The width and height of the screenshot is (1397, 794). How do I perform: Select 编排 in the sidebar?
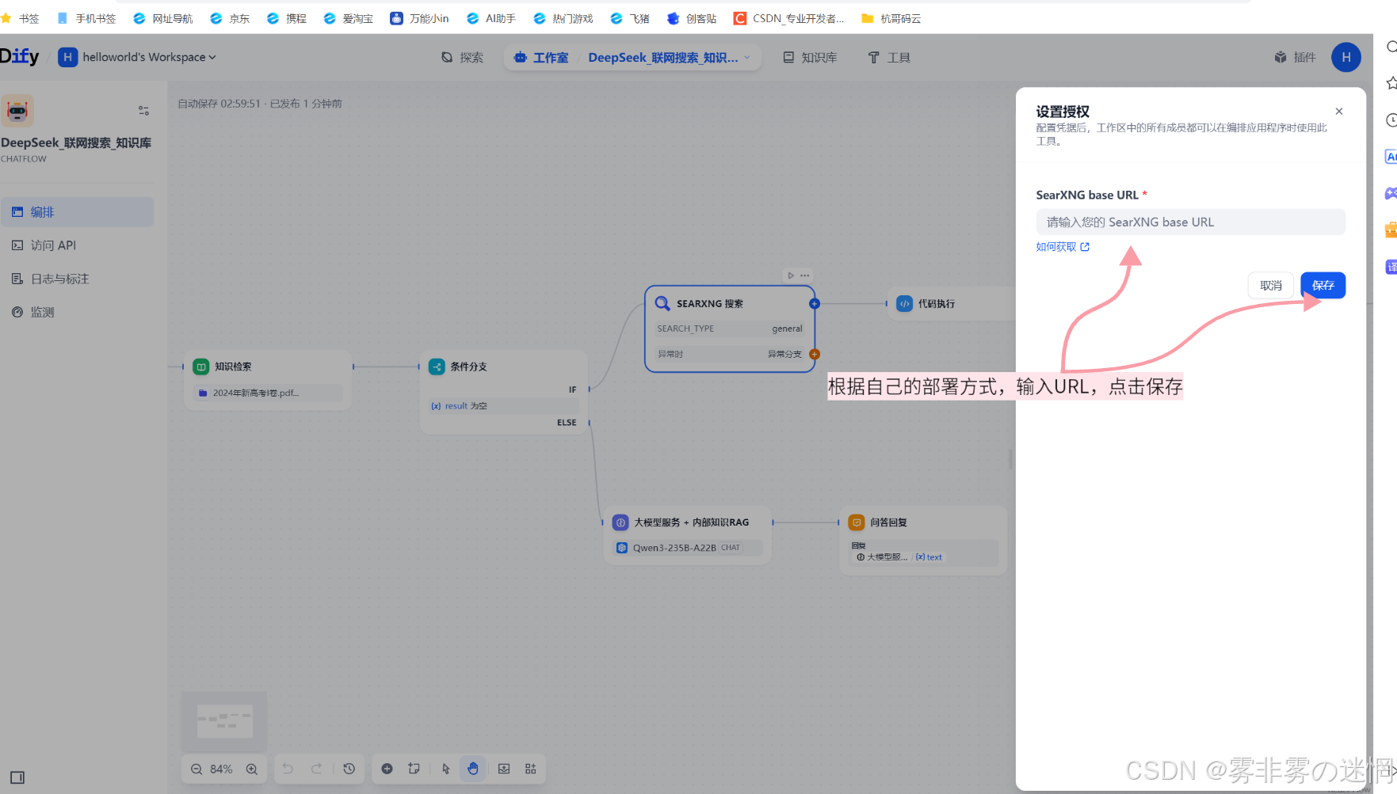coord(77,212)
